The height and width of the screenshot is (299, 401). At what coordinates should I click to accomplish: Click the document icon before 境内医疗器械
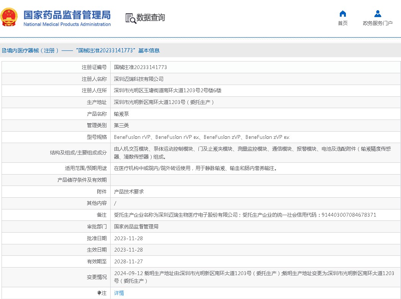coord(4,50)
